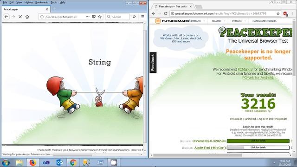This screenshot has height=167, width=297.
Task: Save page to Pocket in Firefox
Action: [x=94, y=17]
